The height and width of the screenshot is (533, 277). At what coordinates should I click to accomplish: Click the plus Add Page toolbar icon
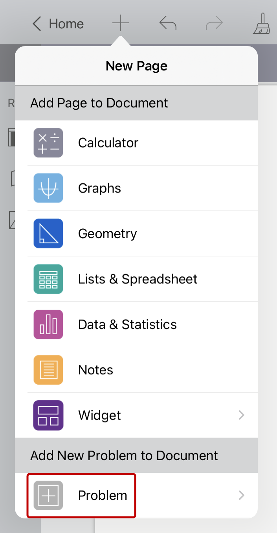(121, 24)
